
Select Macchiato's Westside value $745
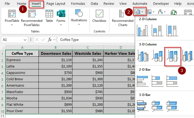[x=88, y=92]
